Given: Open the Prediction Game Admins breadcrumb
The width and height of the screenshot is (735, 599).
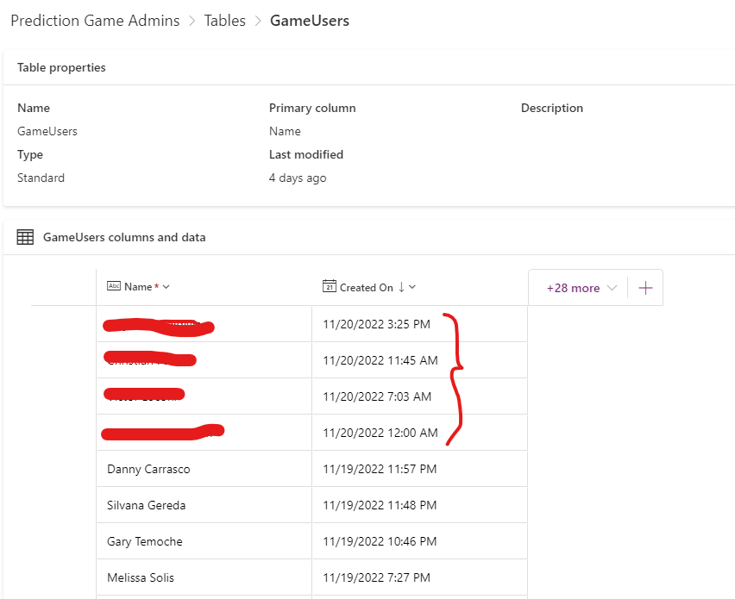Looking at the screenshot, I should click(95, 20).
